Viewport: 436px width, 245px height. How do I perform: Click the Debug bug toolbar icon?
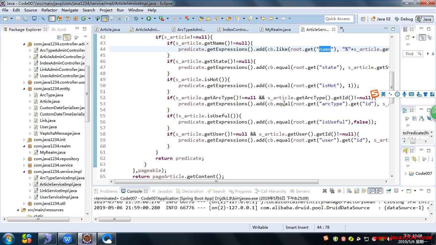136,19
